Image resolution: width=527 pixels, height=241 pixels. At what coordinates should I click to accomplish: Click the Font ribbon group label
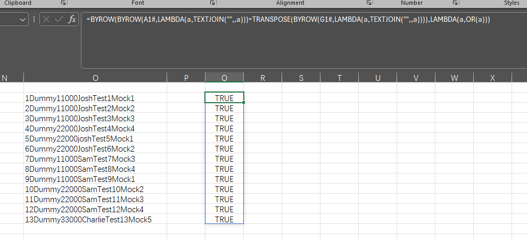point(138,3)
